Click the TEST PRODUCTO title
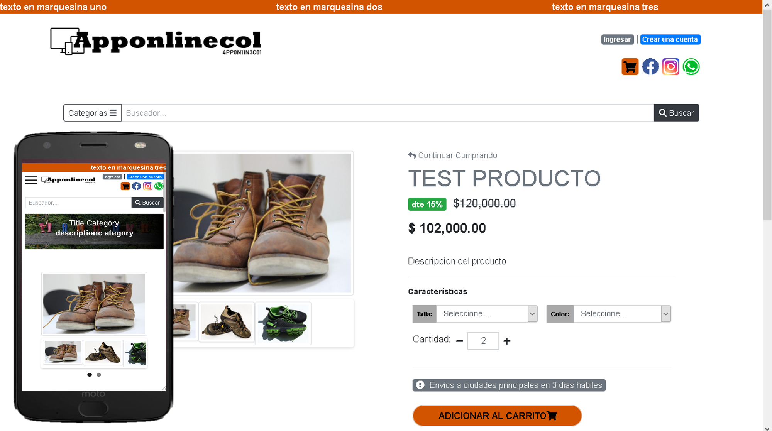This screenshot has width=772, height=431. (505, 178)
